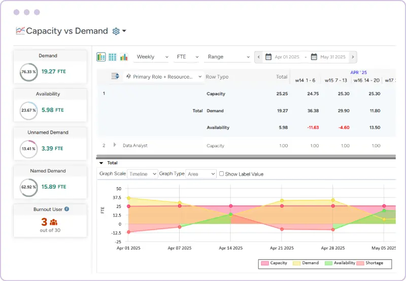Viewport: 406px width, 281px height.
Task: Click the Demand 76.33 % progress ring
Action: tap(29, 72)
